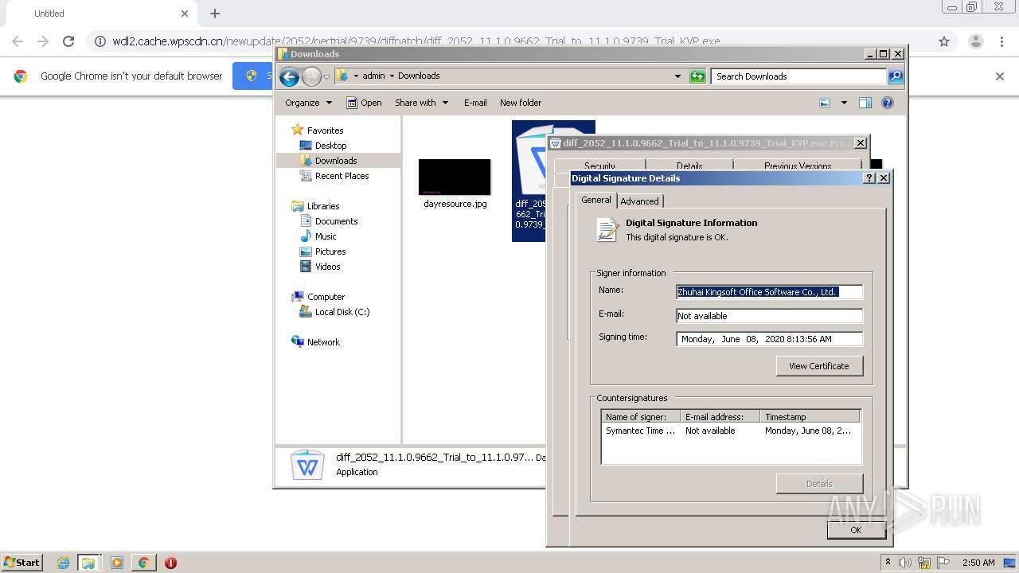Click OK in Digital Signature Details
This screenshot has height=573, width=1019.
coord(856,530)
